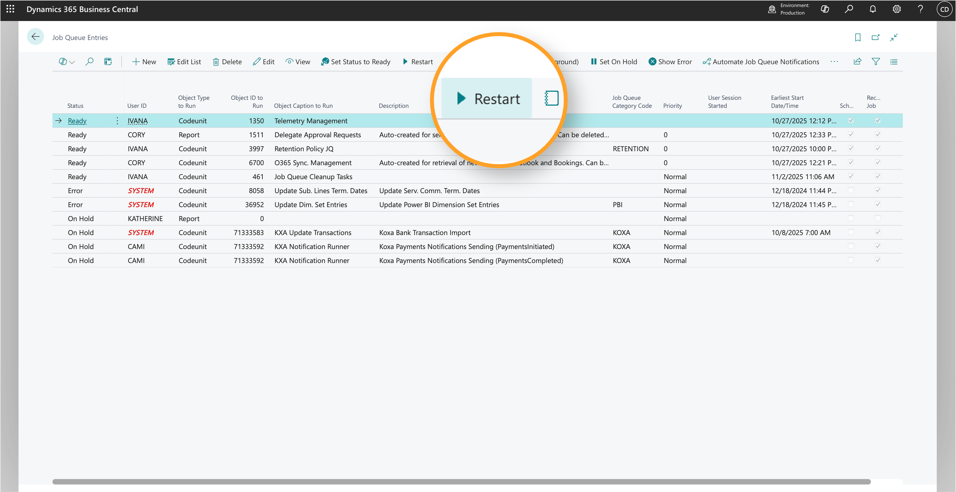Change list layout view icon
Screen dimensions: 956x492
(894, 61)
